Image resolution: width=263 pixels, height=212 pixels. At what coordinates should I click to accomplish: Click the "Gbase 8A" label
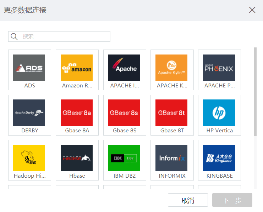[77, 131]
